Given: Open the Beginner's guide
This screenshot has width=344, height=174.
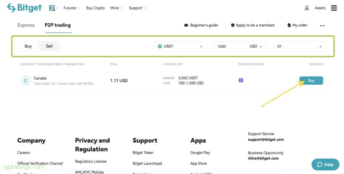Looking at the screenshot, I should click(201, 25).
